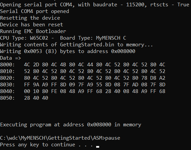Click the '8010:' hex row address
The height and width of the screenshot is (150, 191).
click(7, 71)
